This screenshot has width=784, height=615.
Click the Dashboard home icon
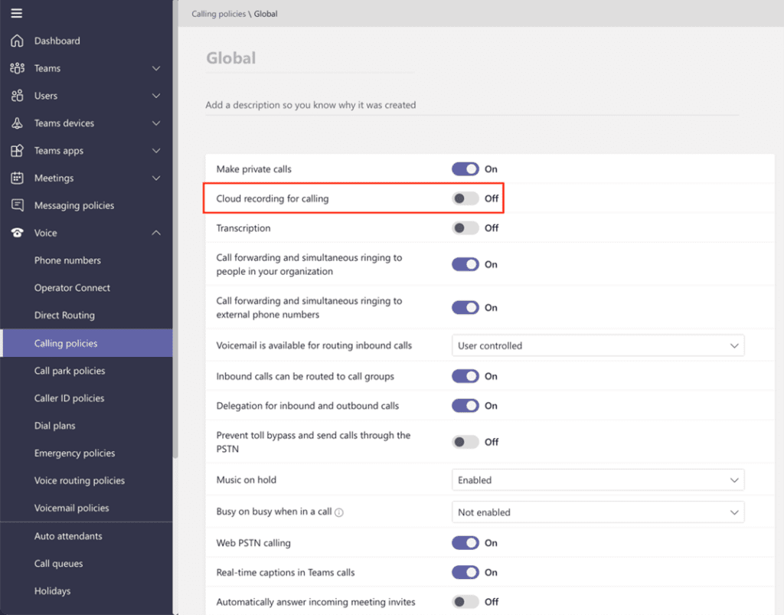coord(17,41)
